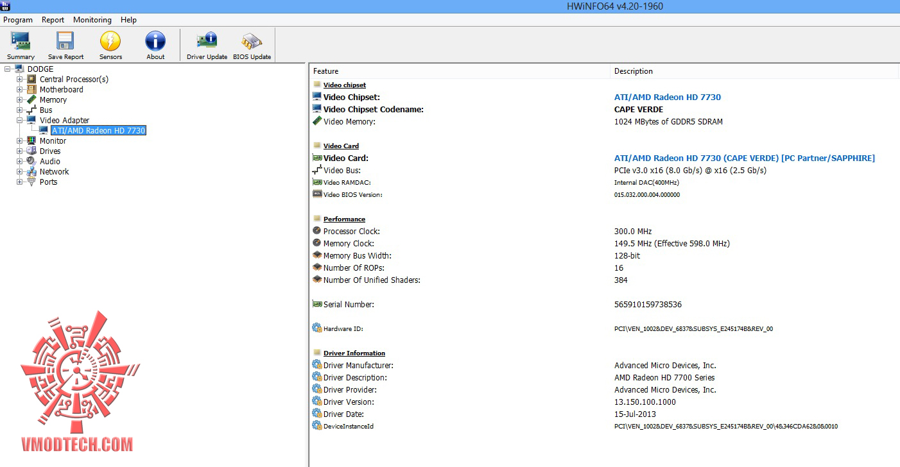
Task: Click the Number Of ROPs icon
Action: pyautogui.click(x=316, y=267)
